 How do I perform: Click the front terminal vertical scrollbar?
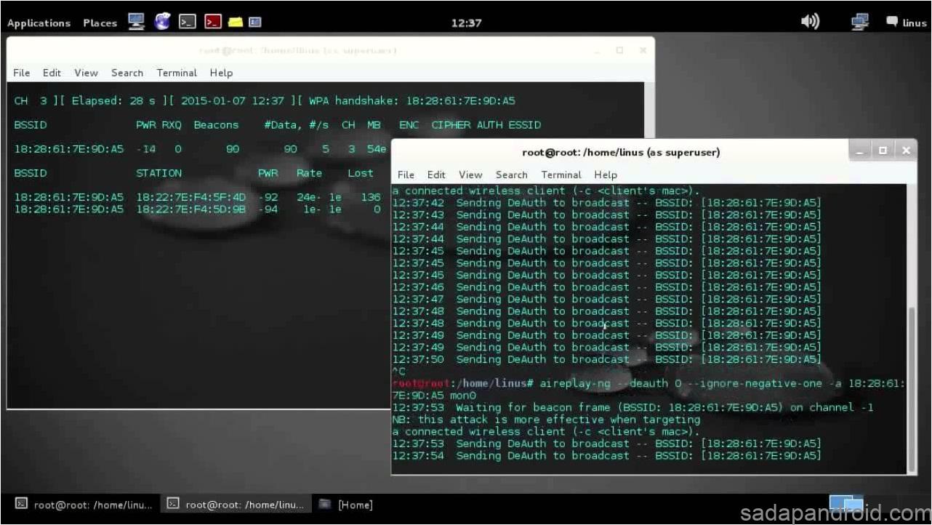[912, 385]
